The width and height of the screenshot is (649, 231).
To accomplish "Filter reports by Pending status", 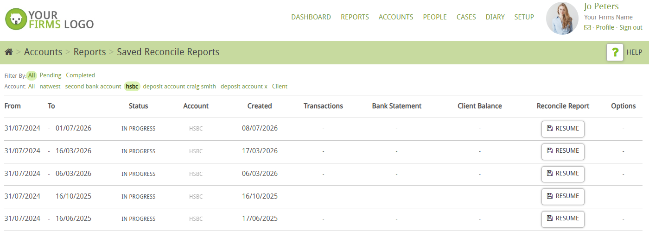I will (51, 75).
